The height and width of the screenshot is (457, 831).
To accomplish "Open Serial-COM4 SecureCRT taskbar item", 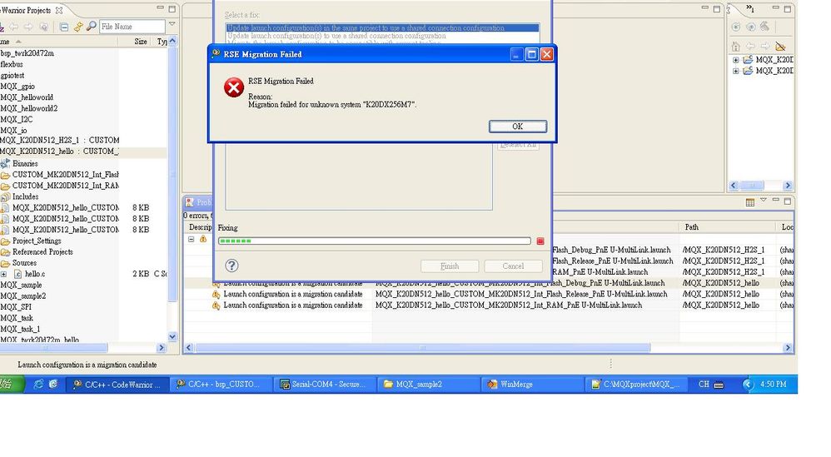I will pyautogui.click(x=326, y=385).
